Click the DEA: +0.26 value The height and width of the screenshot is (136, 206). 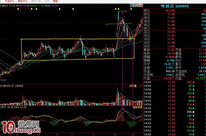(x=20, y=107)
